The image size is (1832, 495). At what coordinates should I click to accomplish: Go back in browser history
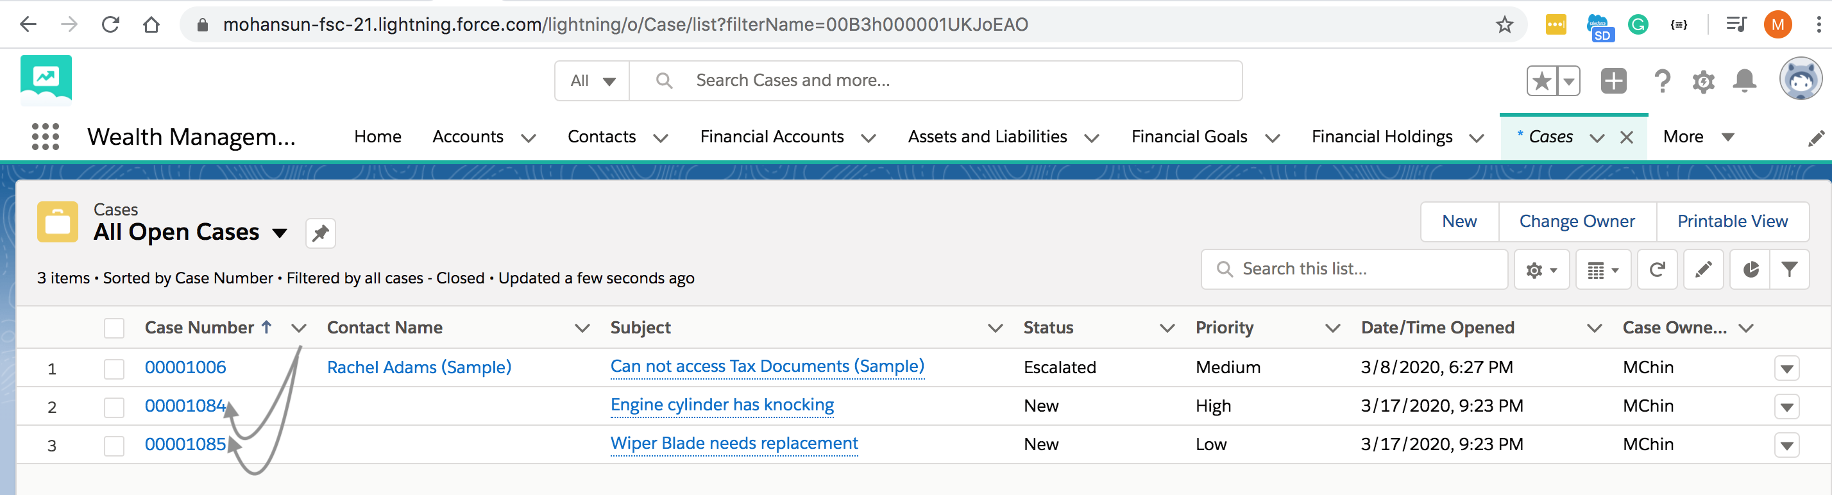click(x=28, y=24)
